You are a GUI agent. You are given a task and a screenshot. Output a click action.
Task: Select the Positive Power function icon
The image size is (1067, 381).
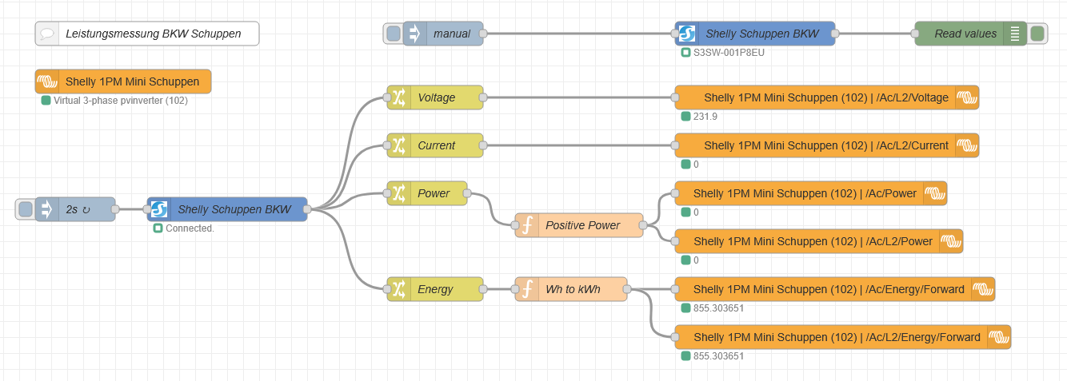tap(526, 225)
